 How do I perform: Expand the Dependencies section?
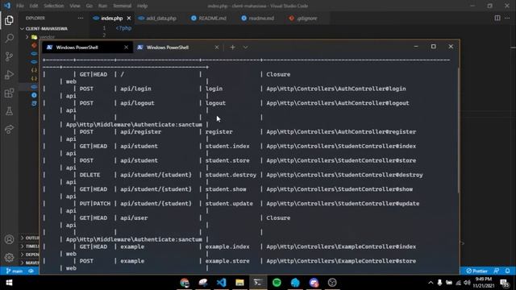30,255
